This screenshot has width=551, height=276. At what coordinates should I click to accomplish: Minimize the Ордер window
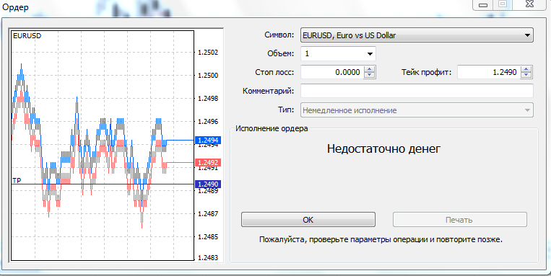coord(483,4)
